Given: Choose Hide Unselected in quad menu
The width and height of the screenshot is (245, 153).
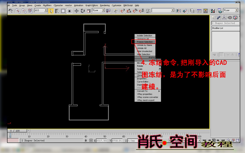Looking at the screenshot, I should click(x=145, y=51).
